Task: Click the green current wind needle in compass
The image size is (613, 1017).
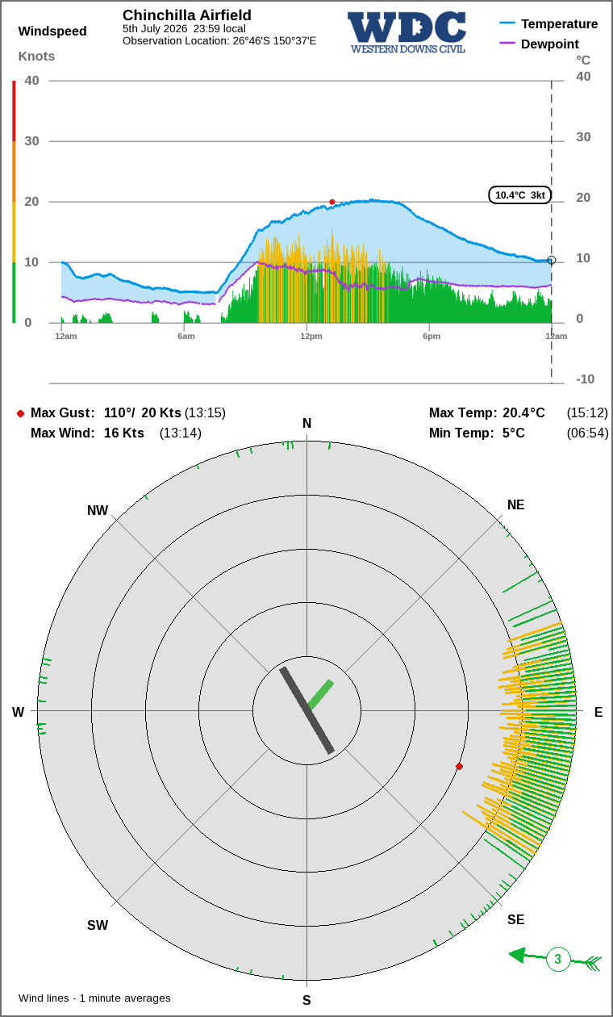Action: [320, 695]
